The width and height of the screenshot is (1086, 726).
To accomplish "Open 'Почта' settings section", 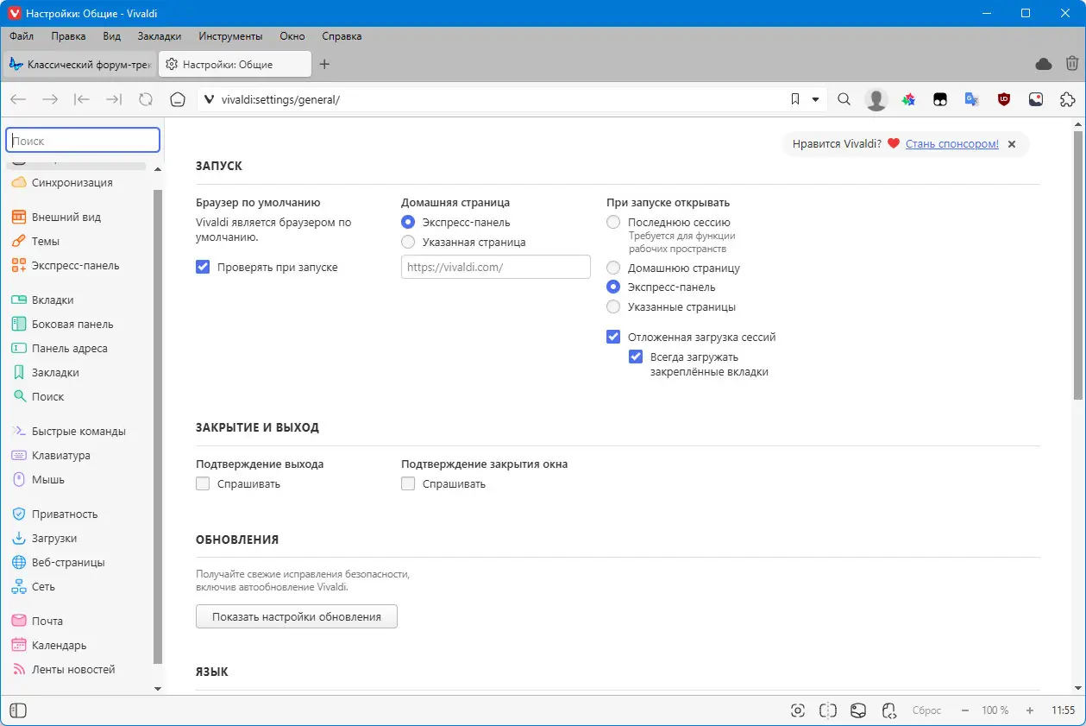I will coord(47,622).
